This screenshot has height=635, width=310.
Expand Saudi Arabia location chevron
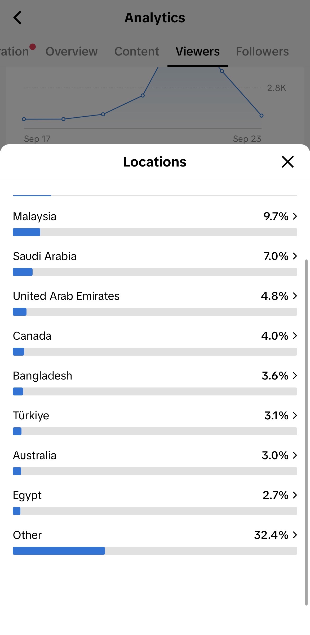(x=295, y=256)
